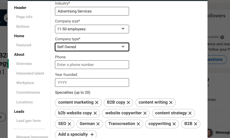Remove the 'Transcreation' specialty tag
The width and height of the screenshot is (230, 138).
(138, 124)
